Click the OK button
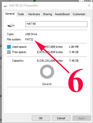The height and width of the screenshot is (123, 93). (x=41, y=118)
